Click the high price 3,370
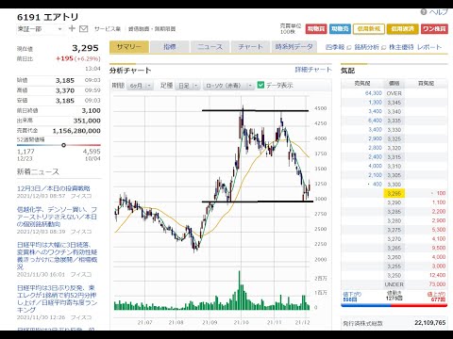 [x=65, y=90]
